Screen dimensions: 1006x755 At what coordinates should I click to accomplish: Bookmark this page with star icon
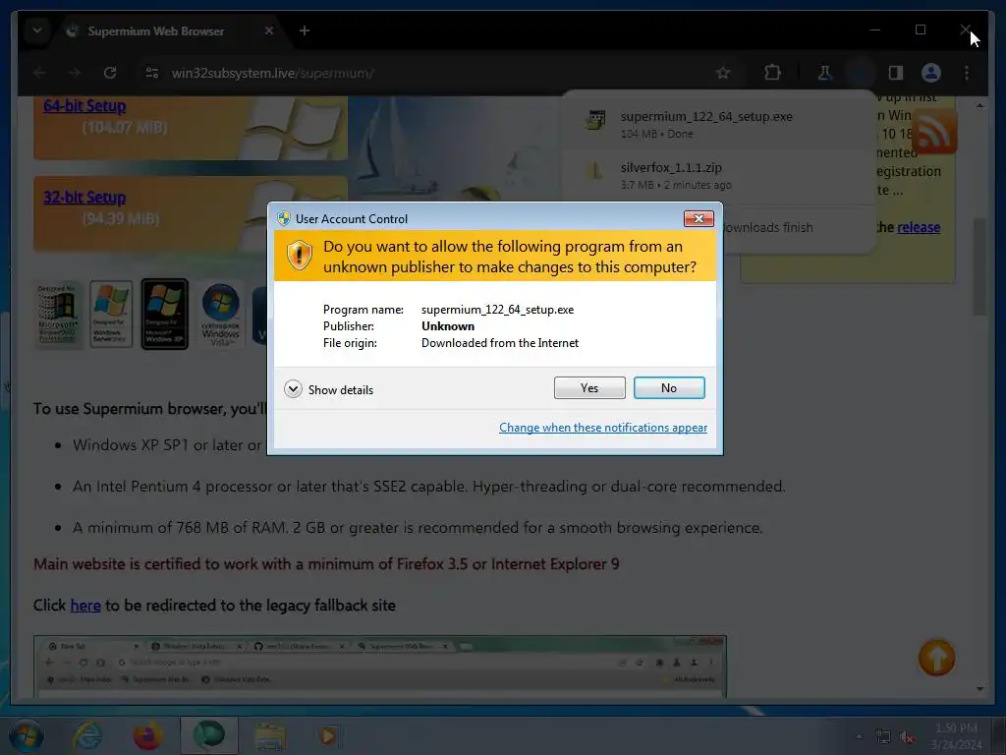tap(723, 73)
